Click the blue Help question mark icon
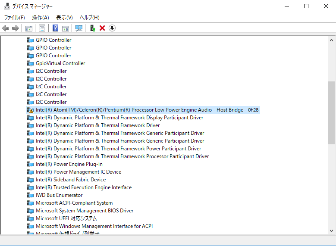336x246 pixels. pos(55,28)
